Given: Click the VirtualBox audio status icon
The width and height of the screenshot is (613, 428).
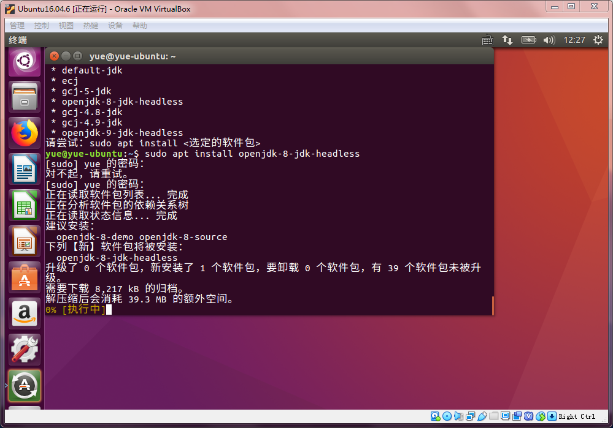Looking at the screenshot, I should pos(458,416).
